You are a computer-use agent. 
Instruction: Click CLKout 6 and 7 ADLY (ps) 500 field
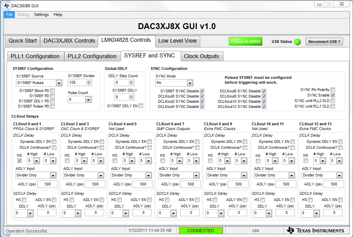[x=191, y=184]
